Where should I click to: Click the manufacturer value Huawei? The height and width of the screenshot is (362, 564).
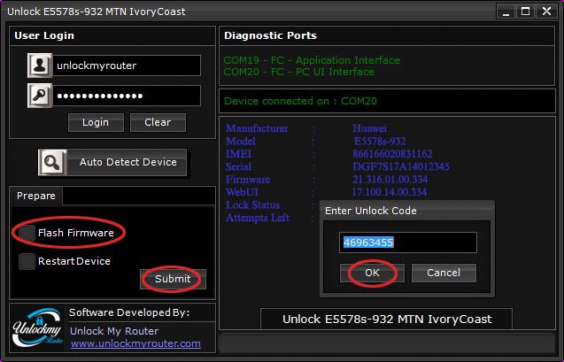(x=369, y=128)
